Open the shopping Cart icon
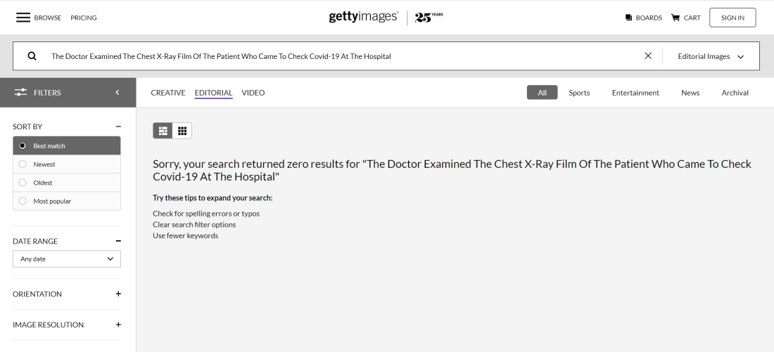The width and height of the screenshot is (774, 352). (675, 18)
